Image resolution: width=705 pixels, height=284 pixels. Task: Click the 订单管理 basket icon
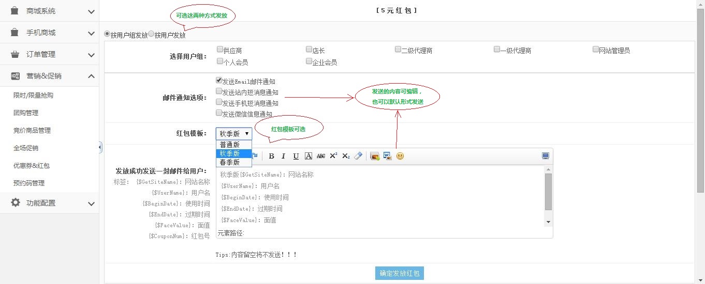15,54
